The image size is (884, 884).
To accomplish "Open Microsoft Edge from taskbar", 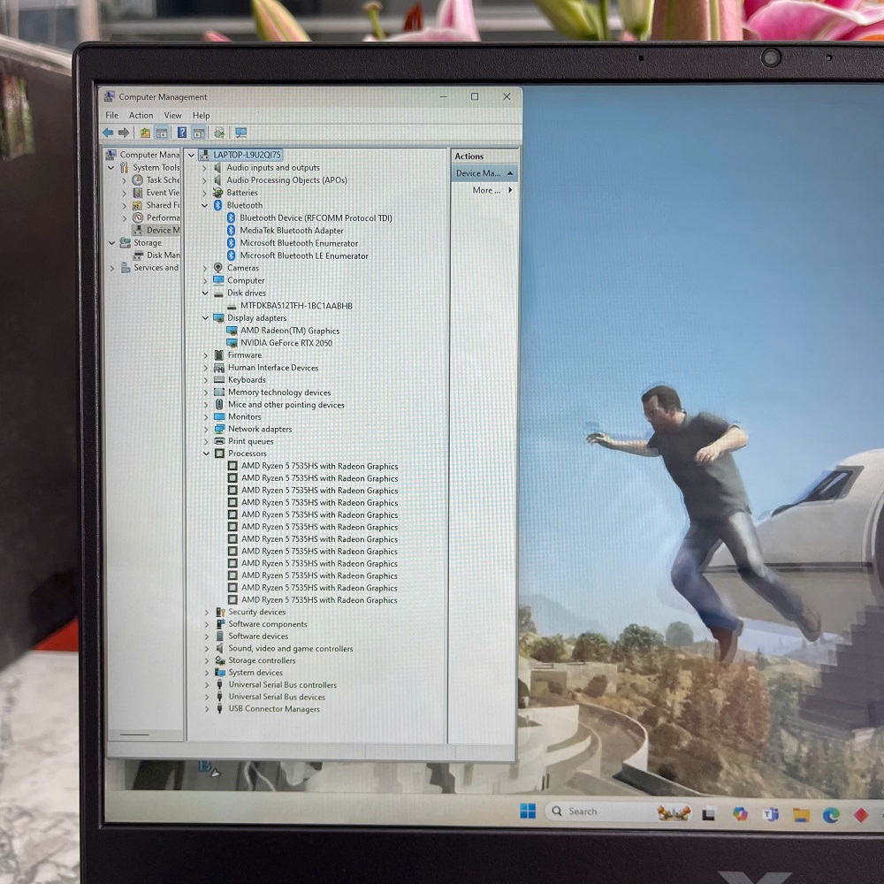I will (x=830, y=815).
